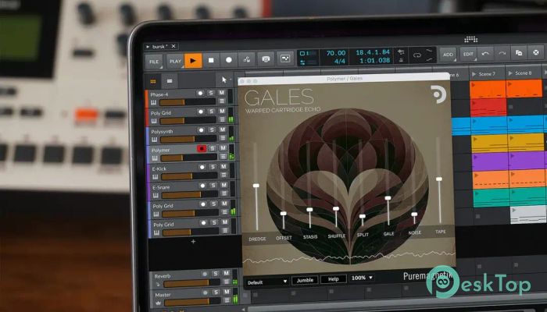
Task: Open the menu icon on Polysynth track
Action: 223,138
